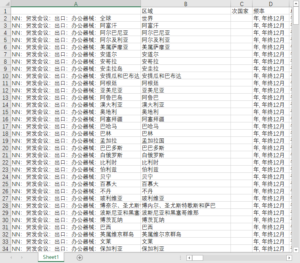Open the Sheet1 tab
The width and height of the screenshot is (300, 263).
pos(51,257)
